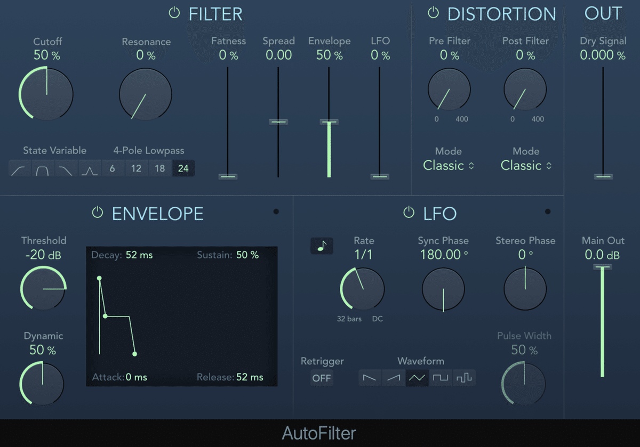Open the Pre Filter Mode Classic dropdown
This screenshot has height=447, width=640.
[x=449, y=166]
